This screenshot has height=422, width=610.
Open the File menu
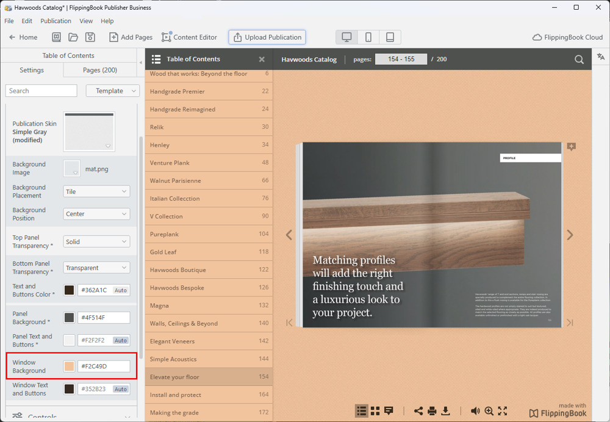(9, 21)
